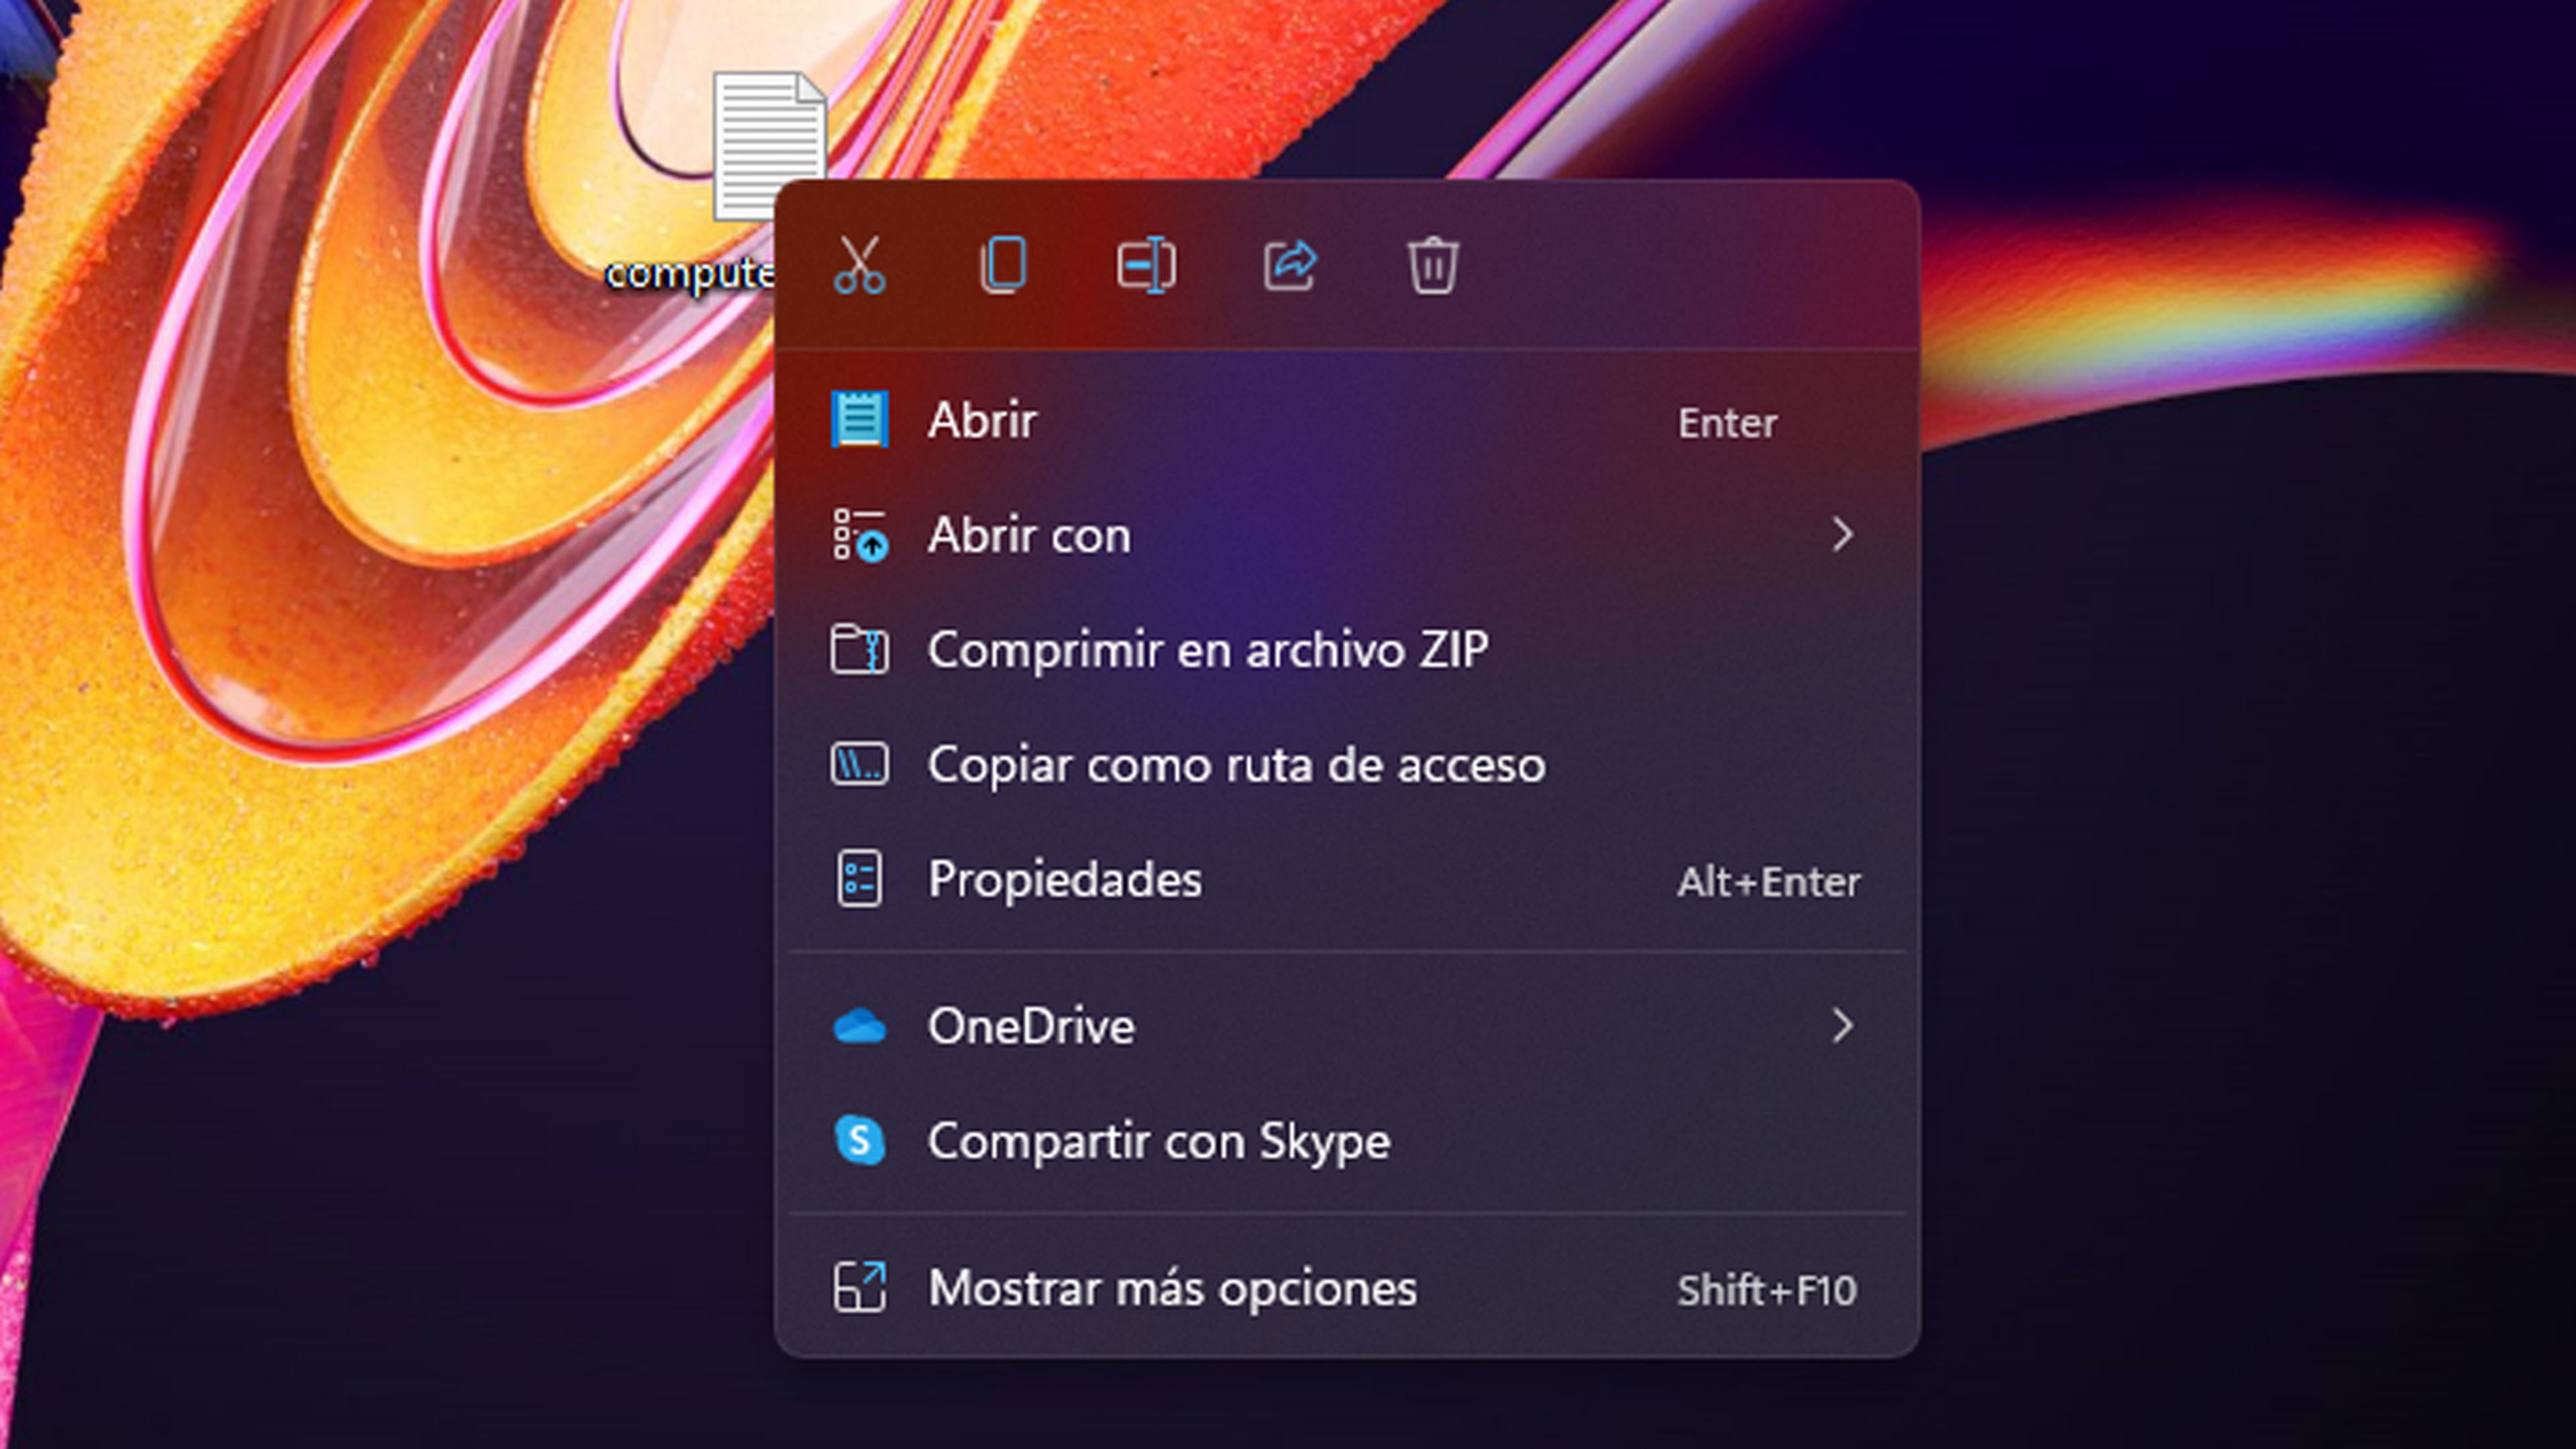Choose Compartir con Skype

[x=1347, y=1141]
